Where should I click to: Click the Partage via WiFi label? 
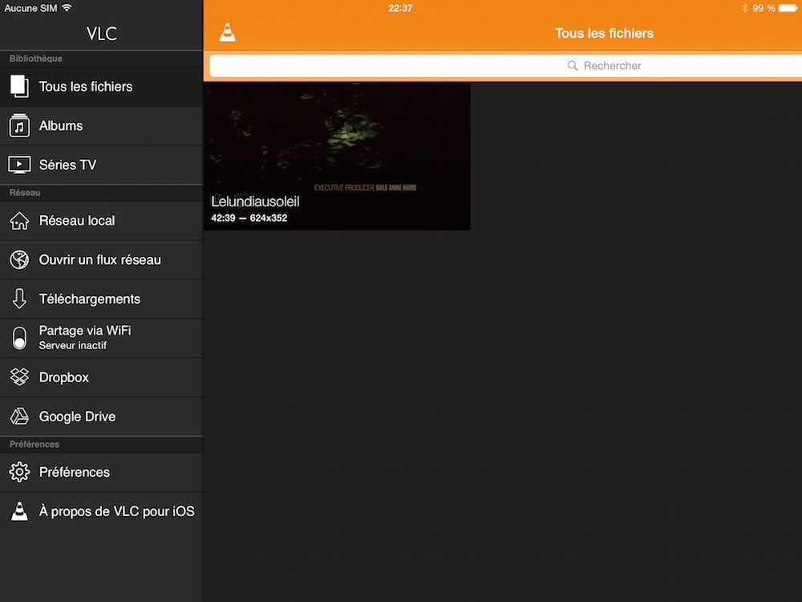(x=85, y=330)
